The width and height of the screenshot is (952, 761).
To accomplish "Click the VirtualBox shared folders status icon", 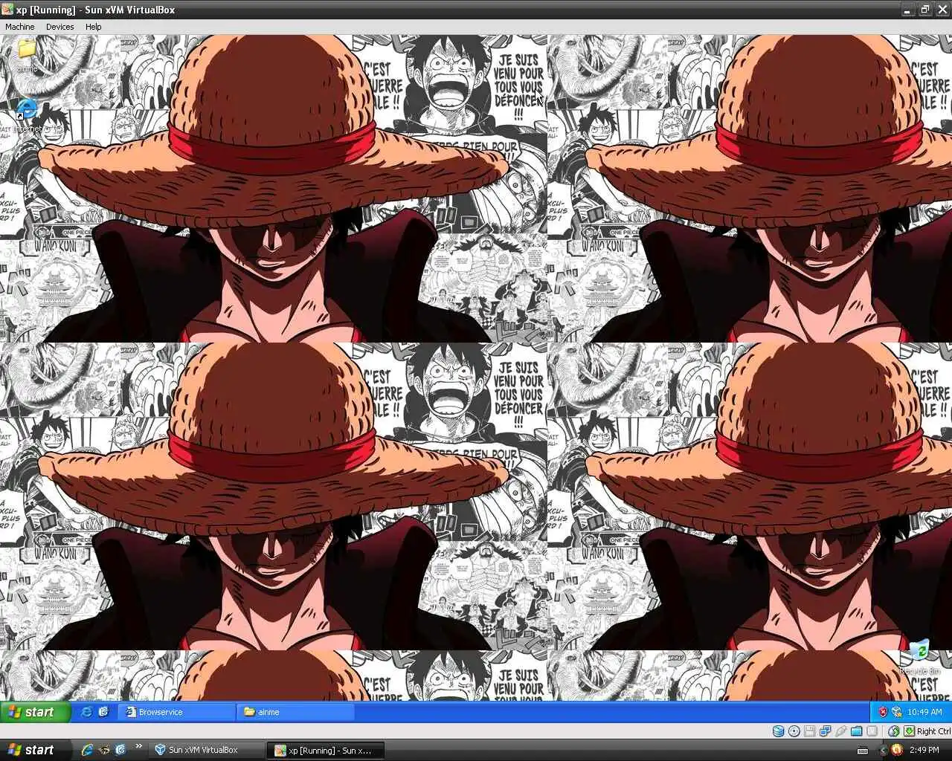I will (856, 731).
